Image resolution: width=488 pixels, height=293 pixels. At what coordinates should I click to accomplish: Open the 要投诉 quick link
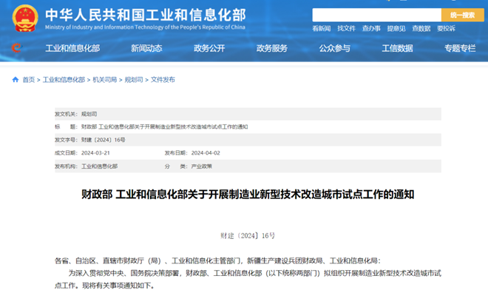[x=446, y=29]
